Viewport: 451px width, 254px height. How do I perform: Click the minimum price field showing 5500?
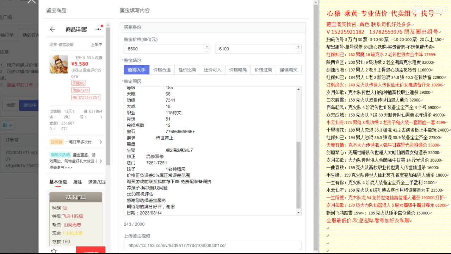164,49
